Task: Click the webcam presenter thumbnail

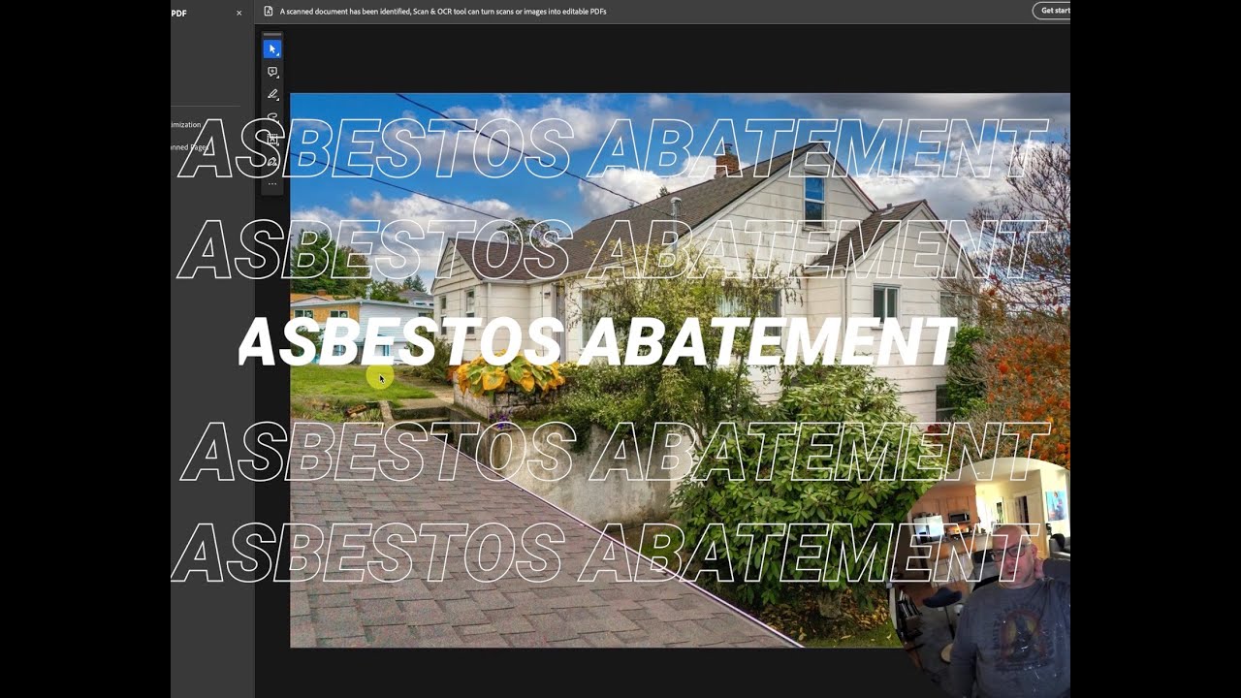Action: (979, 579)
